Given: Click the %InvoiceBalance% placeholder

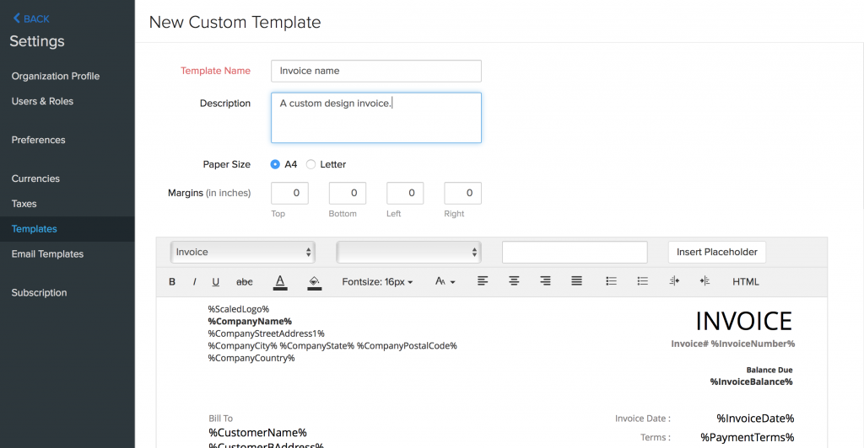Looking at the screenshot, I should pyautogui.click(x=751, y=381).
